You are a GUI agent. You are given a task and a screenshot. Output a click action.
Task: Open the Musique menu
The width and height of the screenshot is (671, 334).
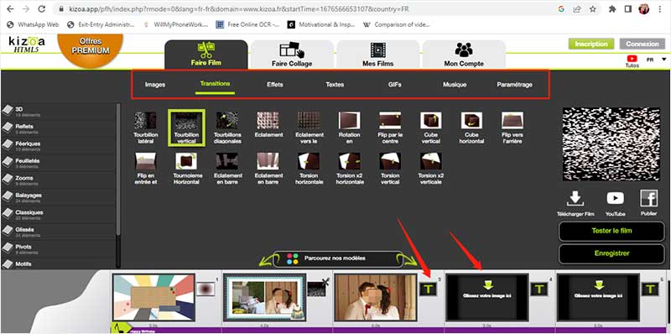(x=455, y=85)
